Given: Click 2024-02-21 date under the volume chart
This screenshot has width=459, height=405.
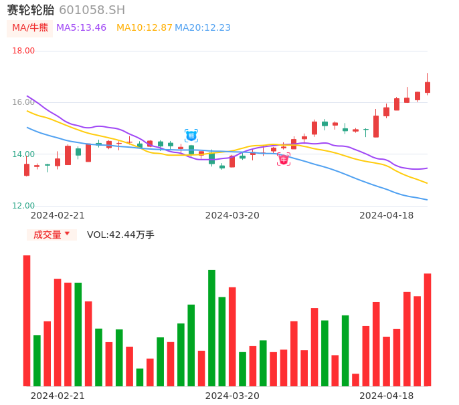Looking at the screenshot, I should pos(58,396).
